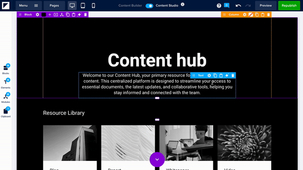Open the flower image thumbnail
Image resolution: width=303 pixels, height=170 pixels.
[x=245, y=143]
